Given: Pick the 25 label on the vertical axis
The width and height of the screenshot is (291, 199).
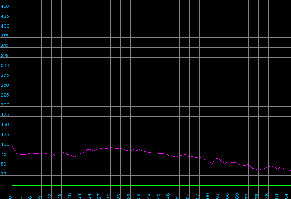Looking at the screenshot, I should (3, 174).
